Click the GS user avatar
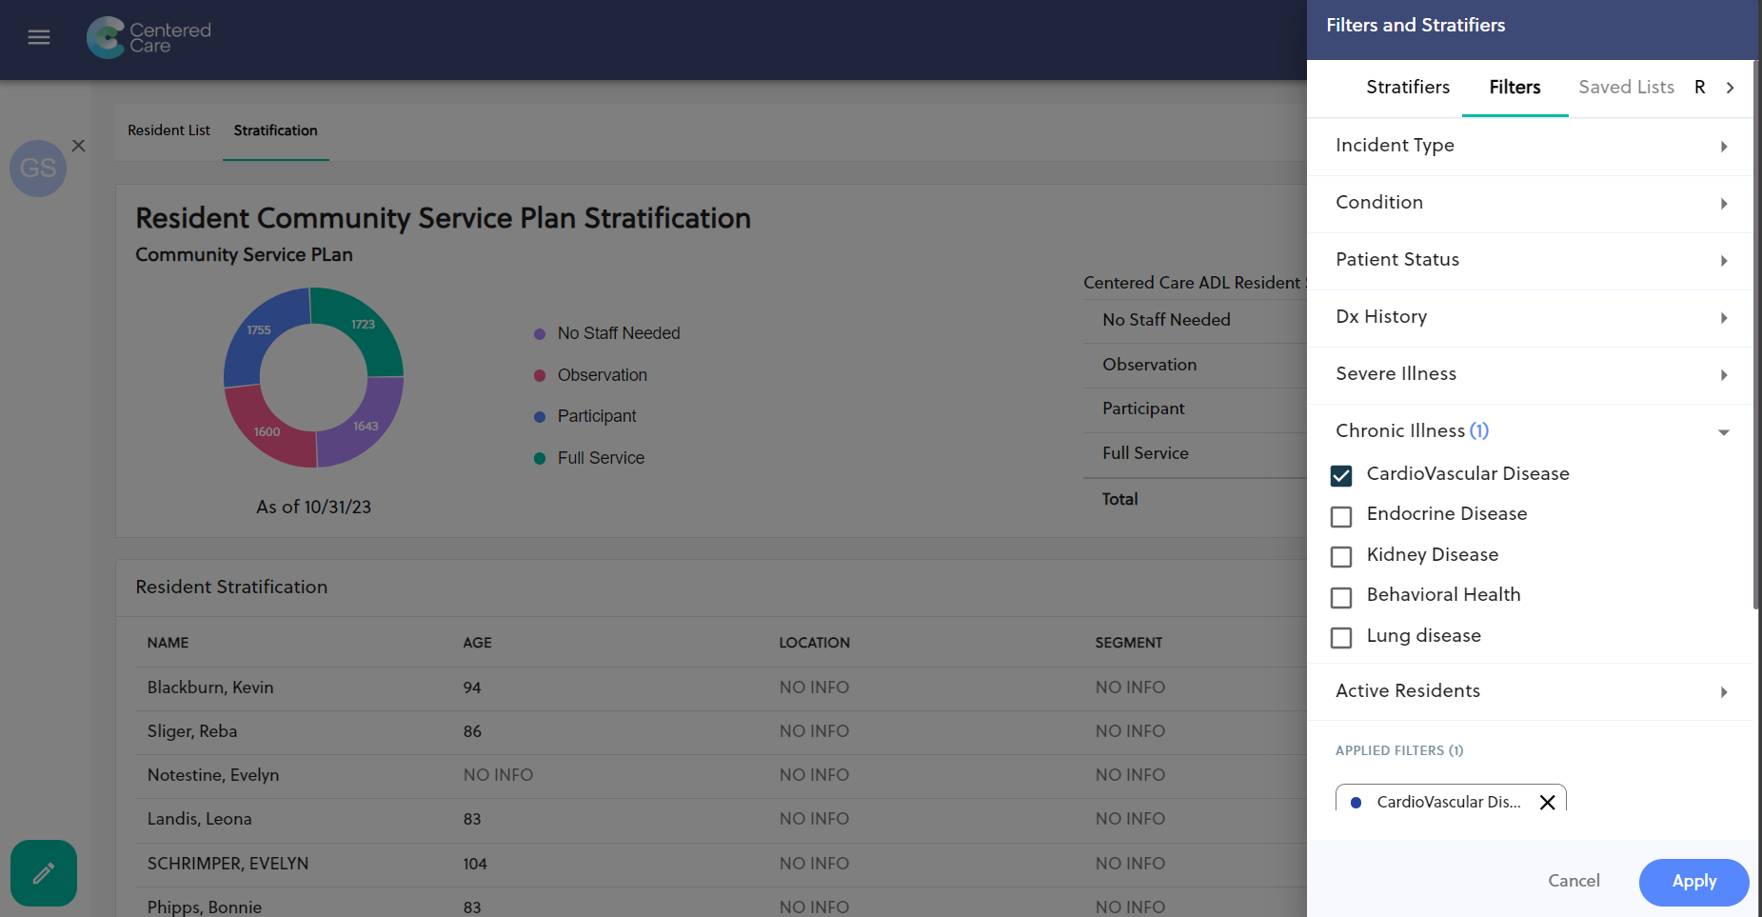Image resolution: width=1762 pixels, height=917 pixels. pos(38,169)
